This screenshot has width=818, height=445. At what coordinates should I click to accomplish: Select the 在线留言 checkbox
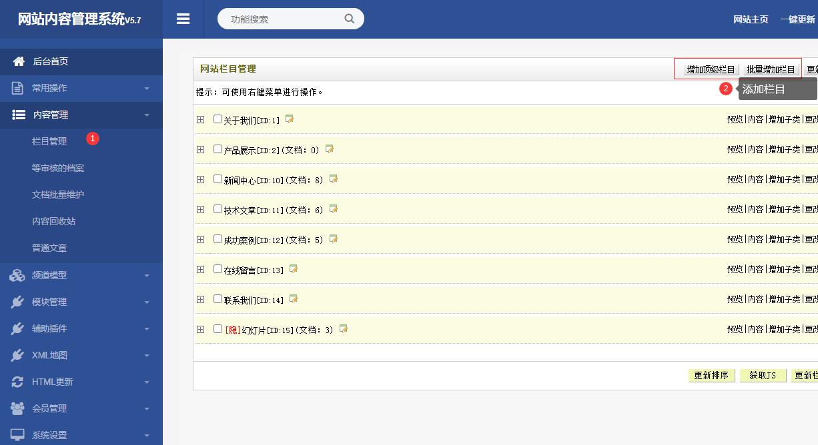[x=218, y=269]
